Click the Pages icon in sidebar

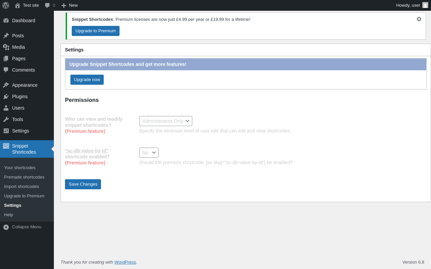[x=6, y=59]
